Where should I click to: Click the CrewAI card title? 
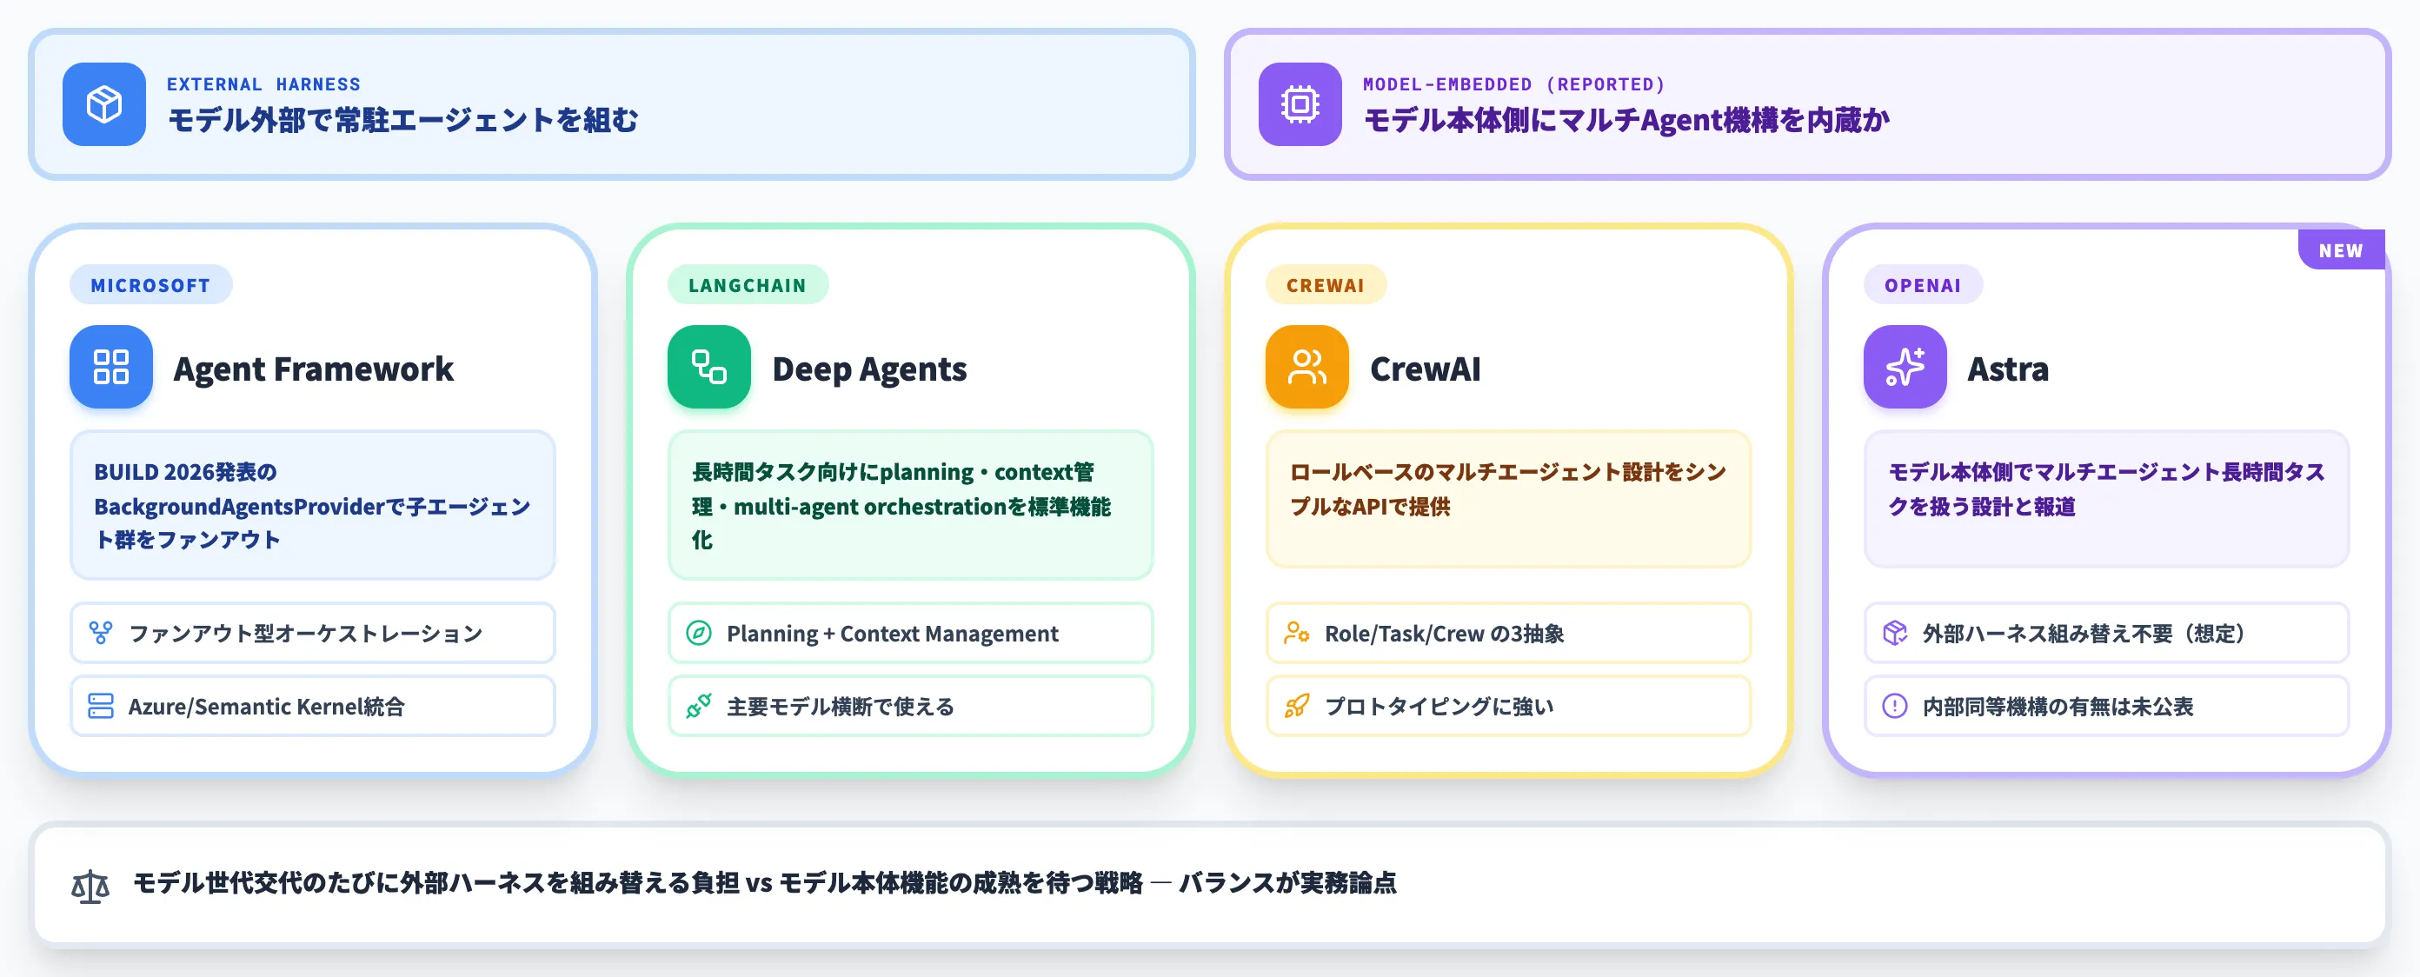(x=1426, y=369)
